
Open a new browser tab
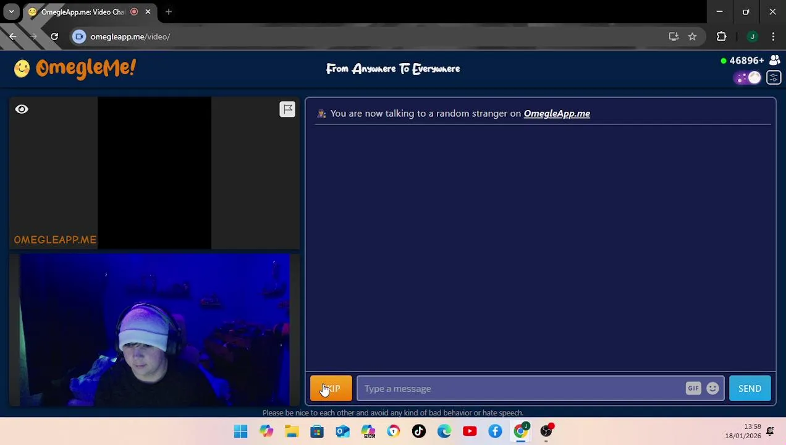(x=169, y=12)
